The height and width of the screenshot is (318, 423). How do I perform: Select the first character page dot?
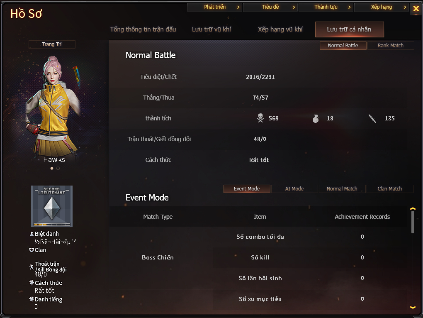(52, 168)
